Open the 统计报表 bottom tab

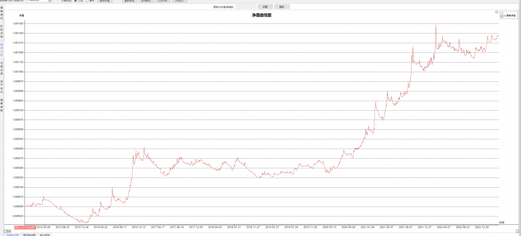45,234
